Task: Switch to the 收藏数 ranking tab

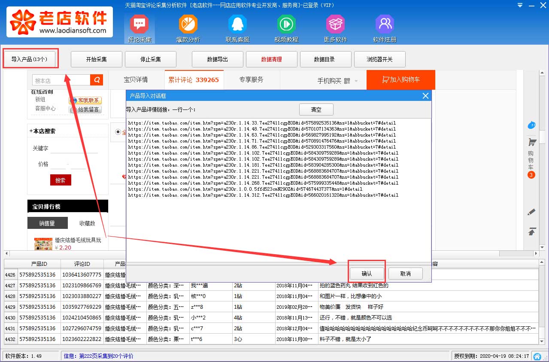Action: [87, 223]
